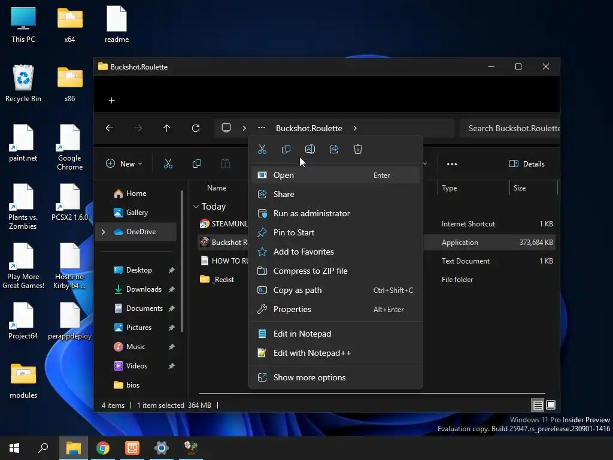Select Recycle Bin desktop icon
The width and height of the screenshot is (613, 460).
point(23,84)
